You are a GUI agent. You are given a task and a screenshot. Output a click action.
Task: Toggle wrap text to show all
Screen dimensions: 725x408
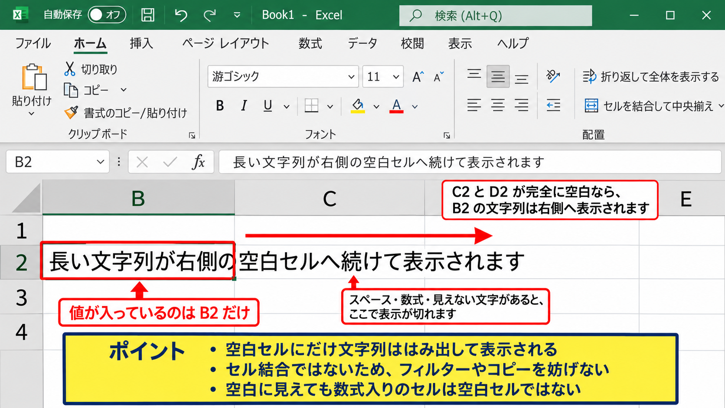click(650, 77)
